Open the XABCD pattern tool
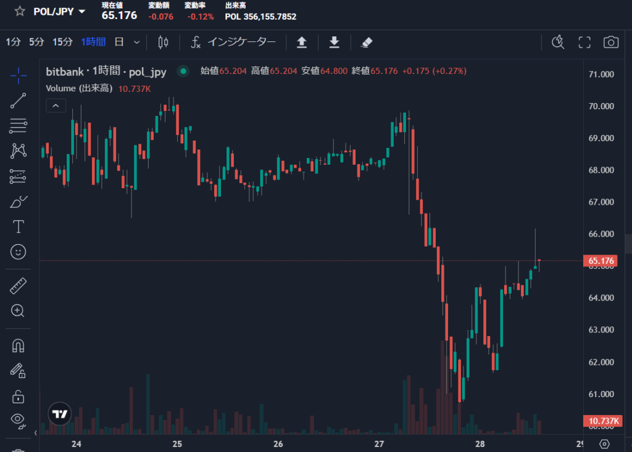This screenshot has width=632, height=452. coord(17,152)
